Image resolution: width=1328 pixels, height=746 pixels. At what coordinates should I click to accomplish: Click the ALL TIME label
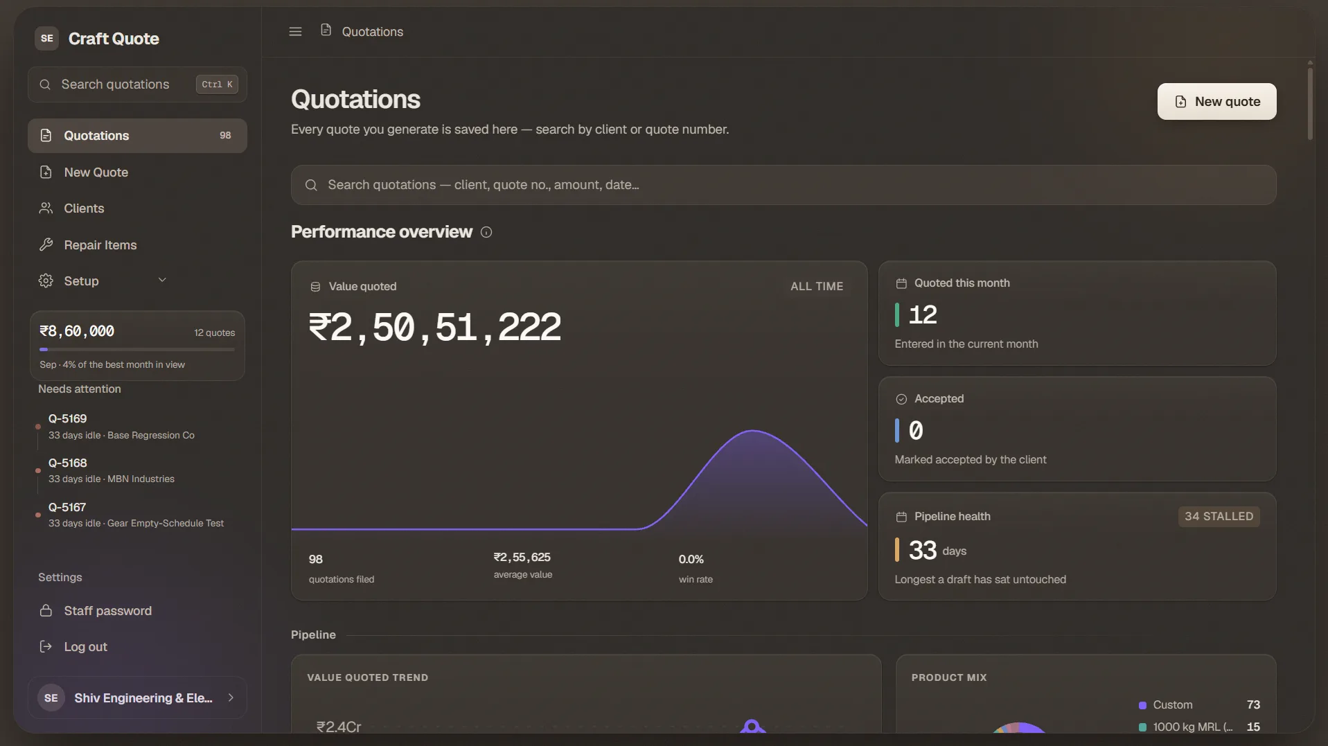817,287
